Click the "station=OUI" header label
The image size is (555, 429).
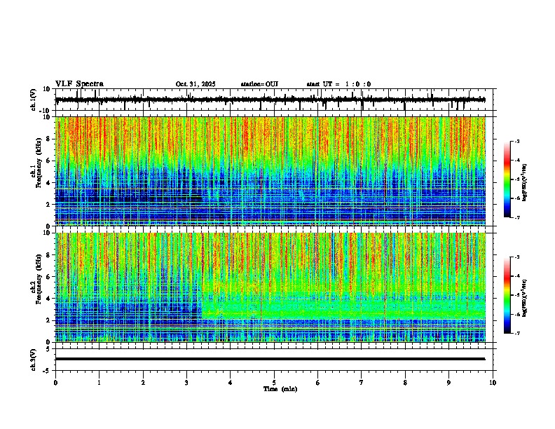(259, 84)
